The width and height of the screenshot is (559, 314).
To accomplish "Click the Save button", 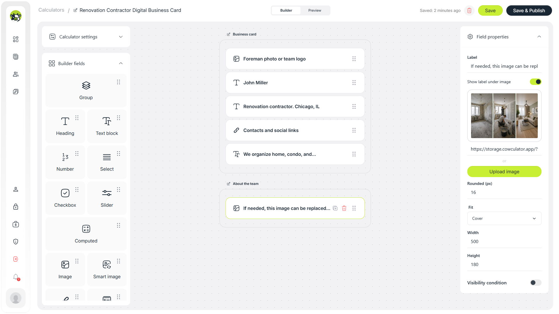I will tap(490, 10).
